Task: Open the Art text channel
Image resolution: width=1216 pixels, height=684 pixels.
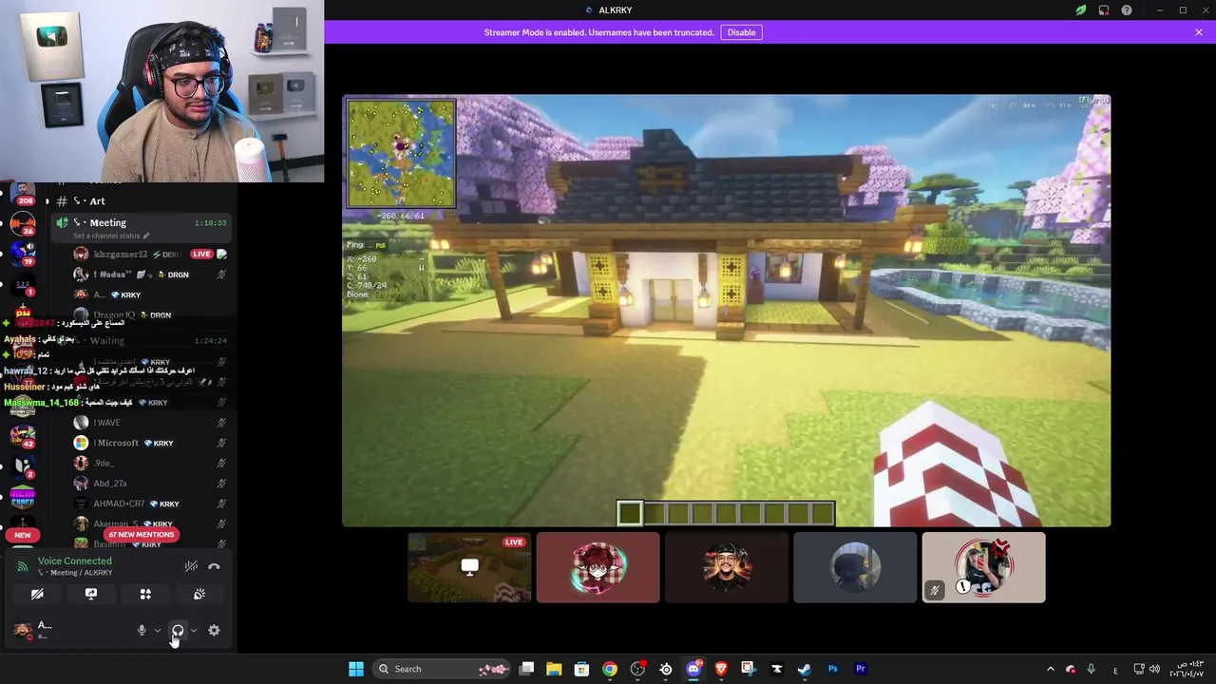Action: point(142,201)
